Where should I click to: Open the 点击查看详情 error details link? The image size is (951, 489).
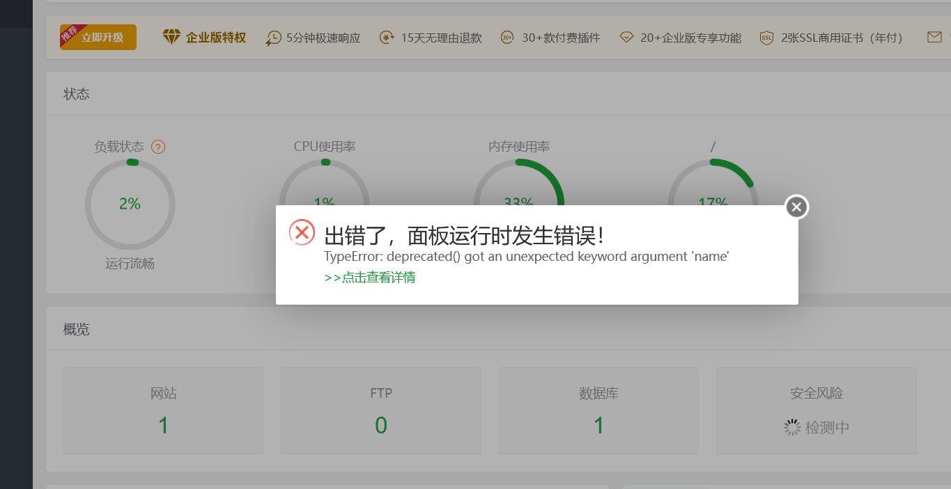tap(370, 277)
